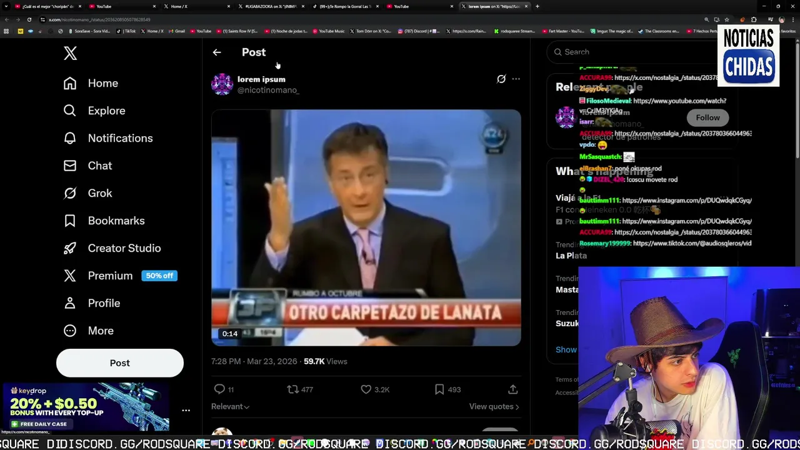Image resolution: width=800 pixels, height=450 pixels.
Task: Click the white Post button
Action: [120, 363]
